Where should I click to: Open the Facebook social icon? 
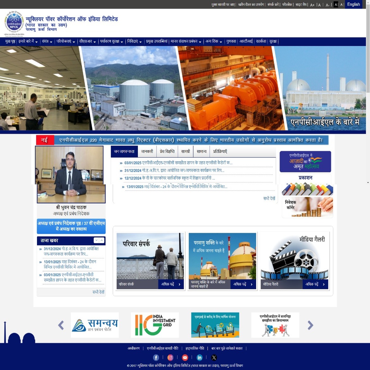coord(156,357)
